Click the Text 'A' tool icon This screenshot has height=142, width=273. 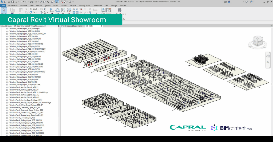point(48,2)
